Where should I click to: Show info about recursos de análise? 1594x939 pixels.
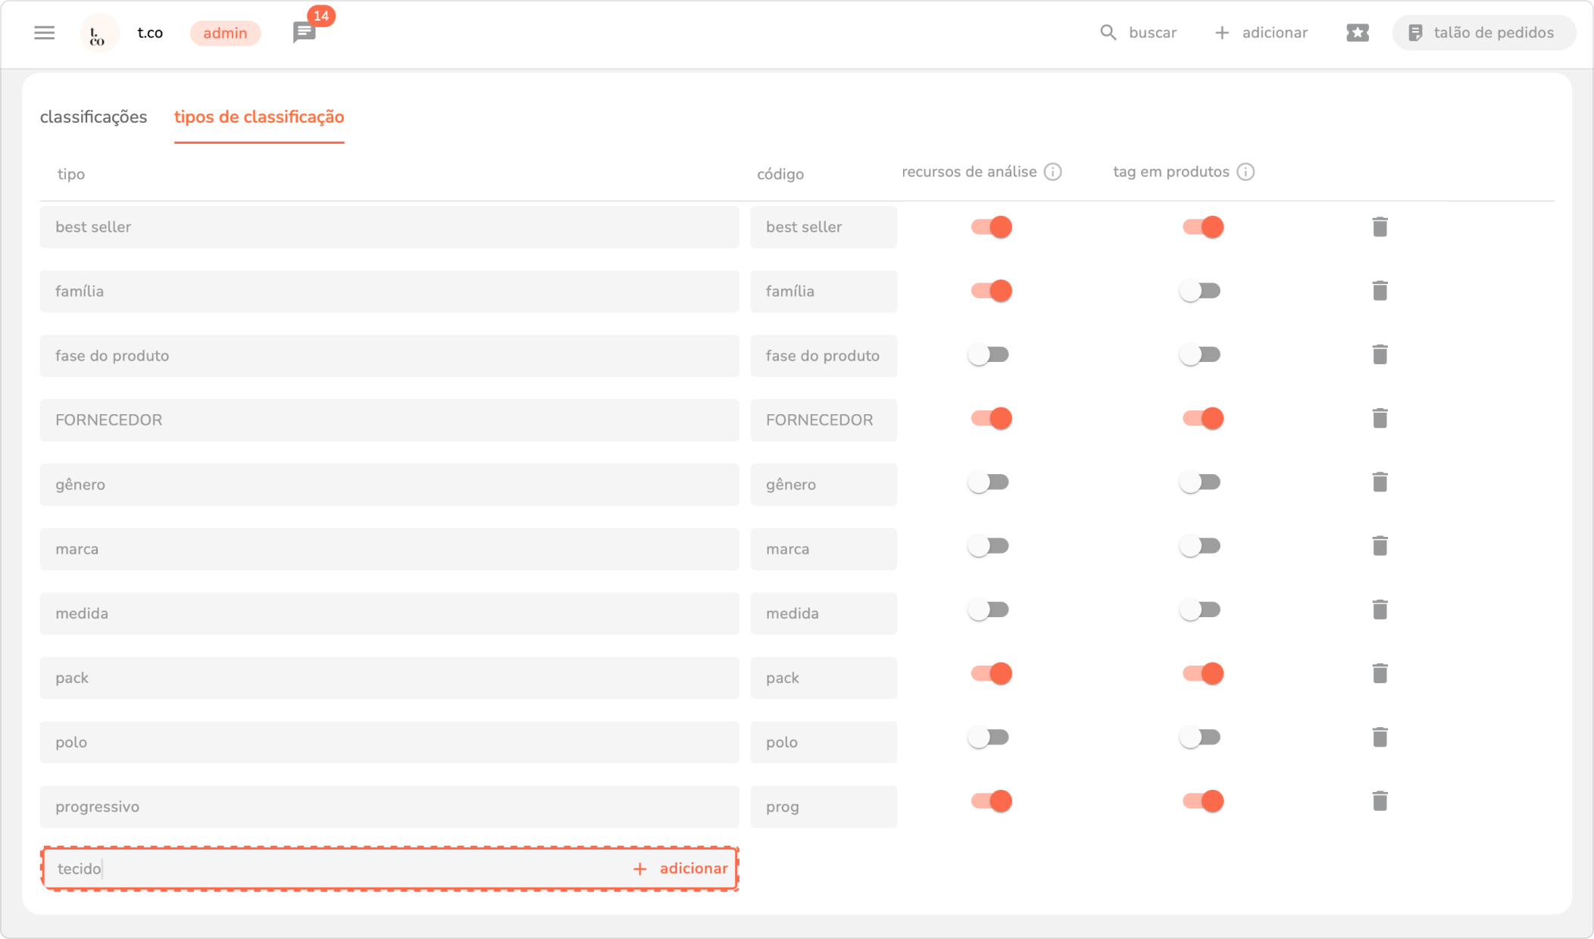point(1052,172)
